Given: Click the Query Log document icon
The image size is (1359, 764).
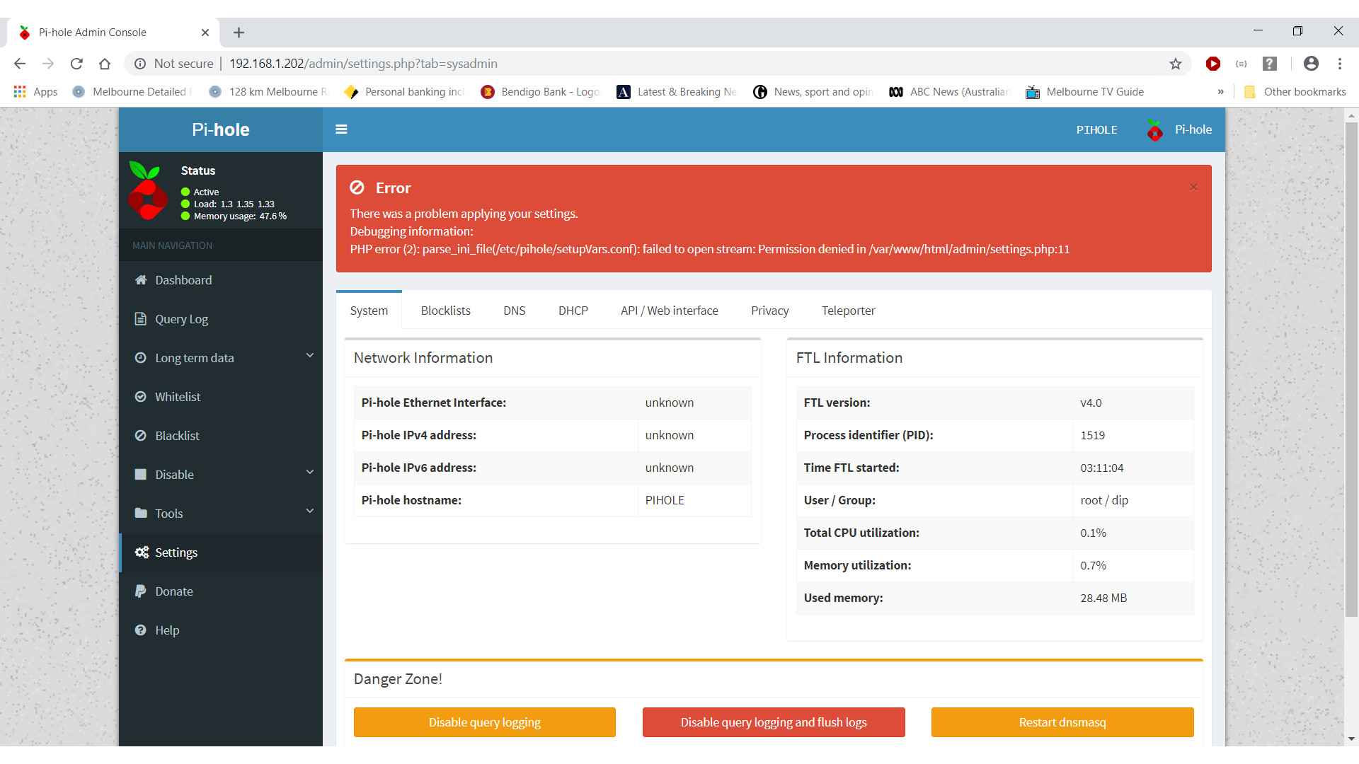Looking at the screenshot, I should tap(141, 319).
